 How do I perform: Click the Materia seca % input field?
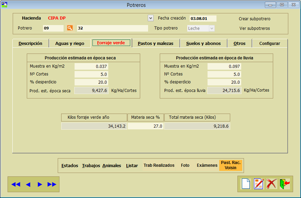(x=145, y=126)
